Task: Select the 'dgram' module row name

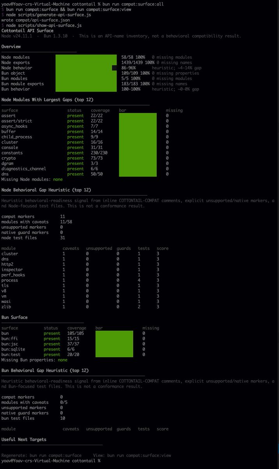Action: click(7, 163)
